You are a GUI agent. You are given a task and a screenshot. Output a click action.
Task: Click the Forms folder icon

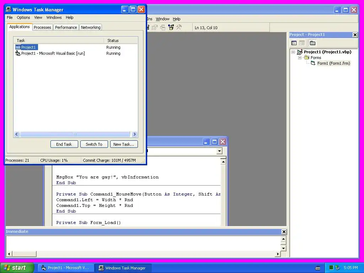point(307,57)
